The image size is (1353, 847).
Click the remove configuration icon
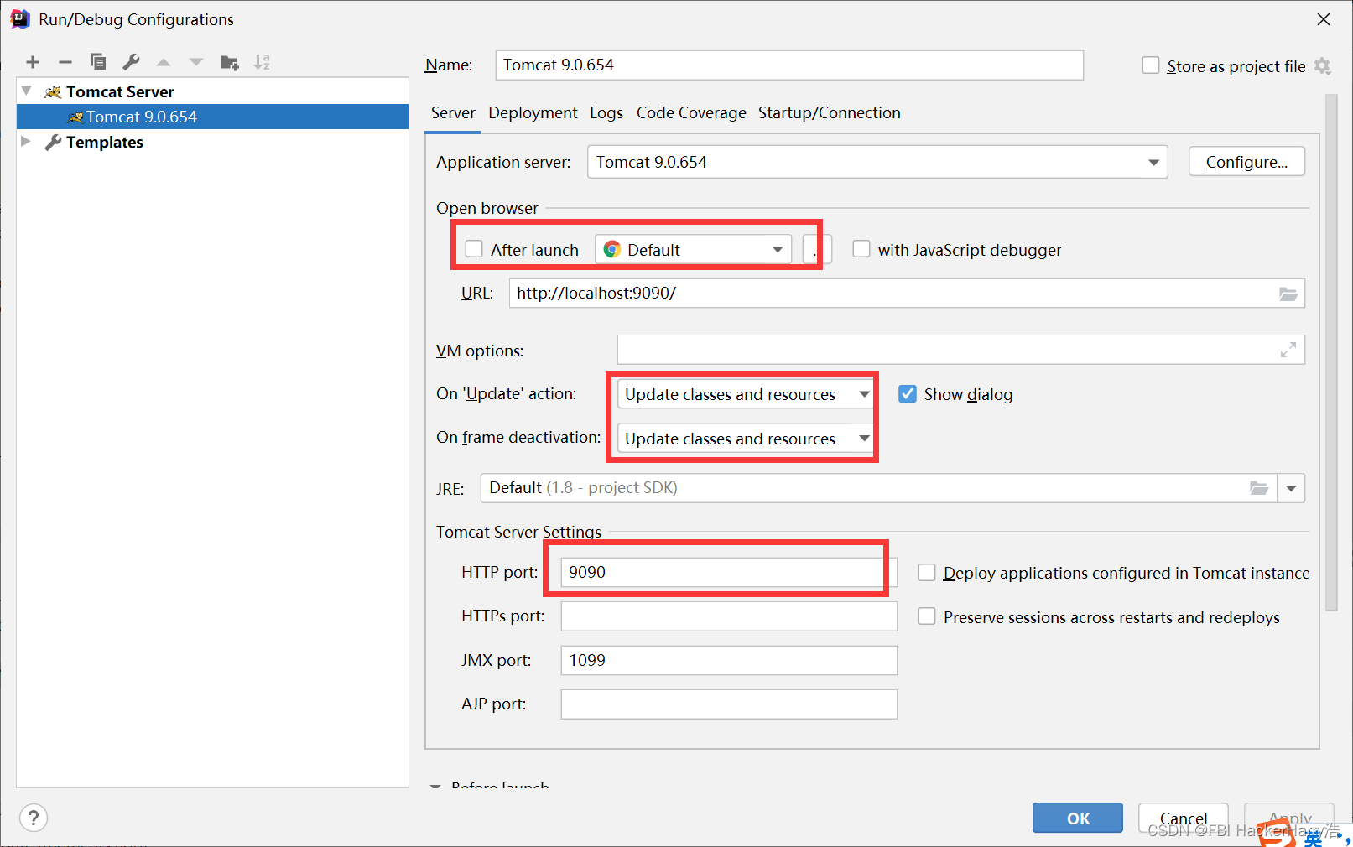(x=65, y=61)
